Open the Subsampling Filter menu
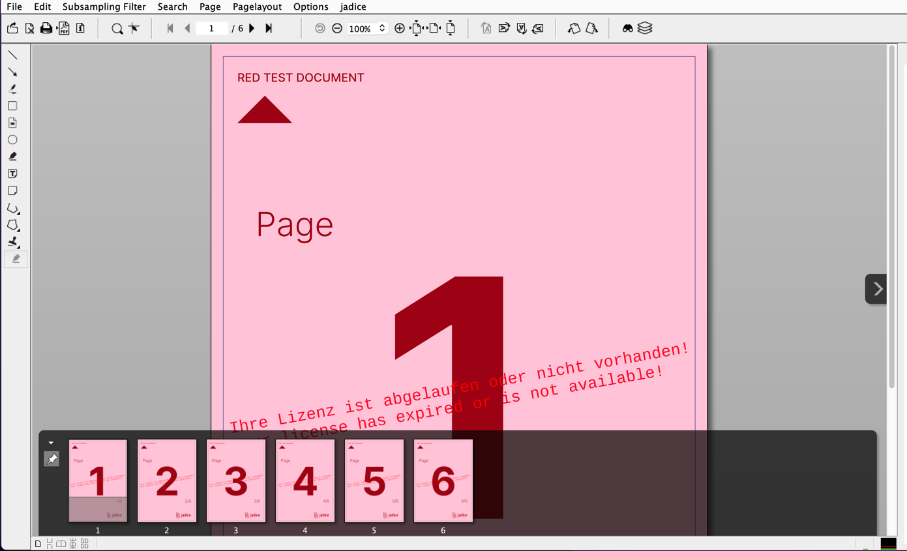The width and height of the screenshot is (907, 551). pyautogui.click(x=104, y=7)
